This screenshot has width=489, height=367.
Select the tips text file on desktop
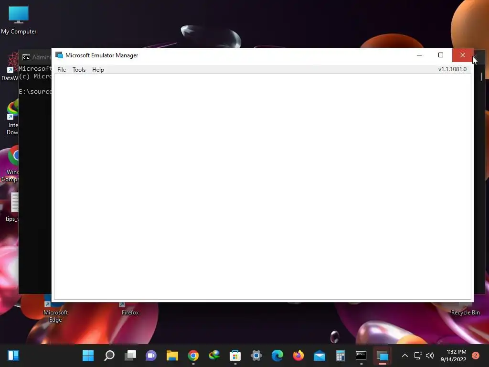(12, 207)
